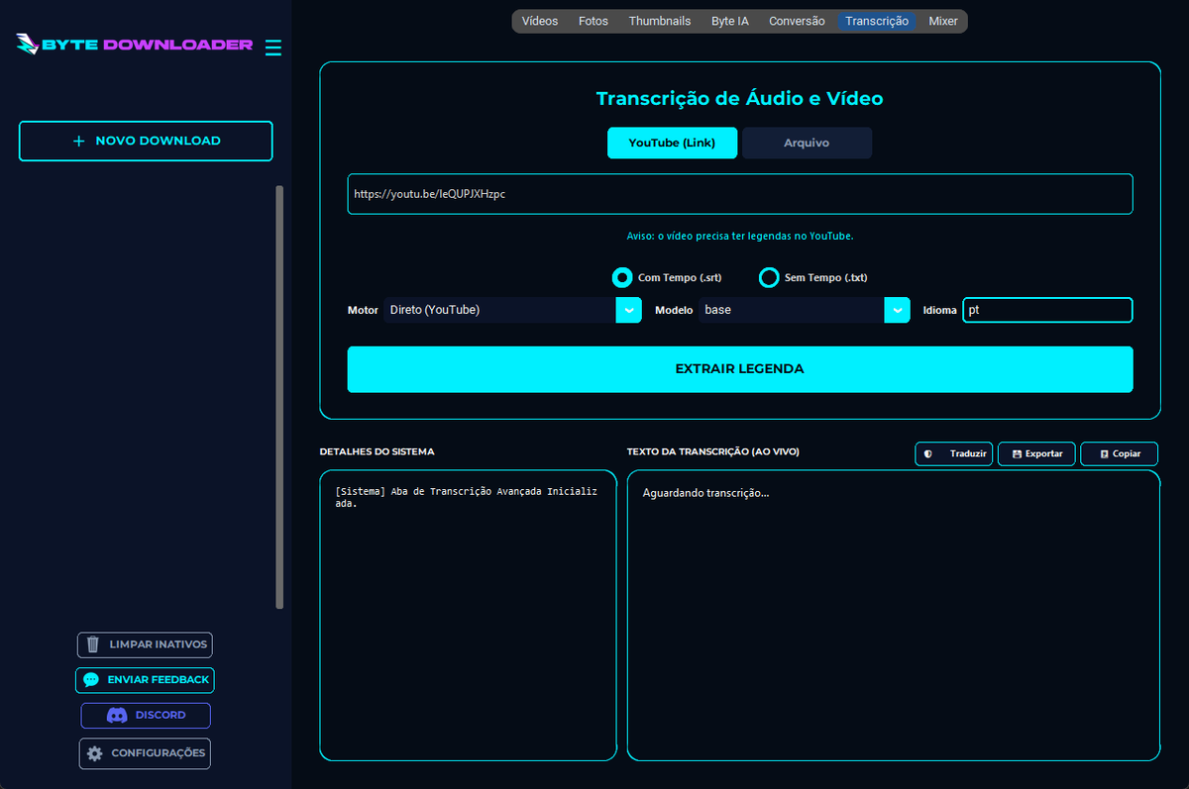Expand the Motor dropdown arrow

pyautogui.click(x=629, y=310)
